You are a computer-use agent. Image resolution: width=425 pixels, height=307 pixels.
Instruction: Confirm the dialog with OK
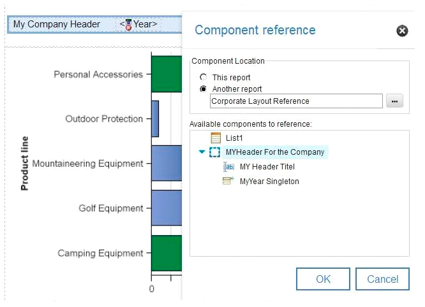coord(323,279)
